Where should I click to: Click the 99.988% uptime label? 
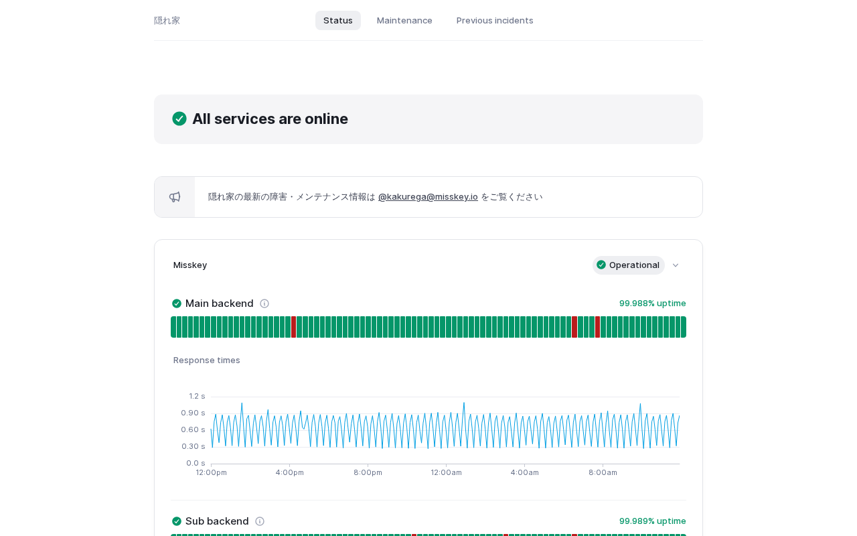652,304
